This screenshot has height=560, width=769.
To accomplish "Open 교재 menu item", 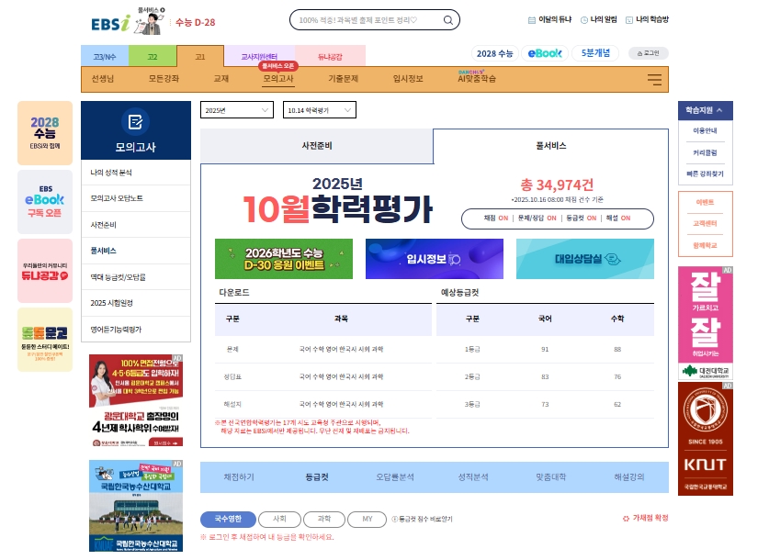I will click(x=221, y=78).
